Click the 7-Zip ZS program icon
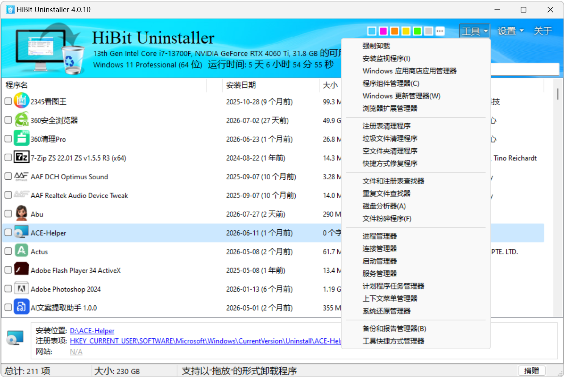 coord(22,157)
